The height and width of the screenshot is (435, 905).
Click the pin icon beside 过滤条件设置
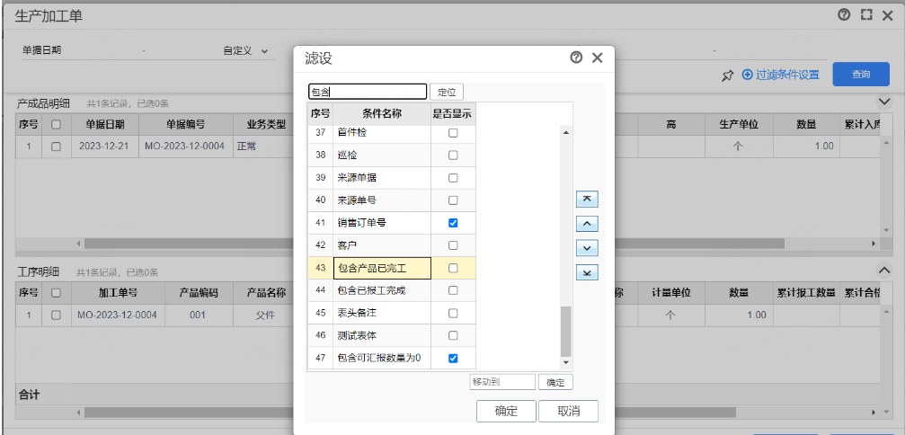[728, 75]
